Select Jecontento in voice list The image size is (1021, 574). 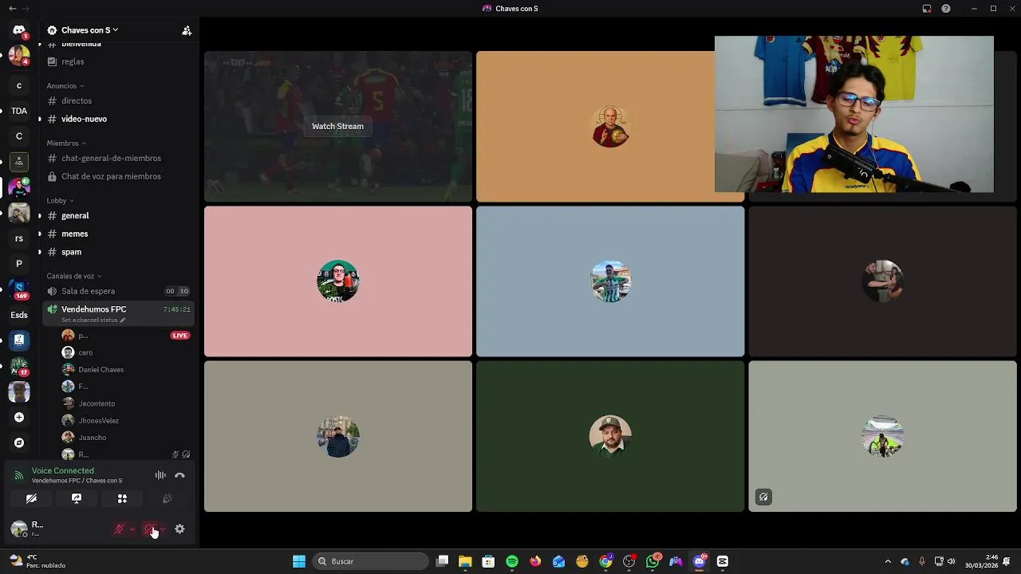click(126, 403)
